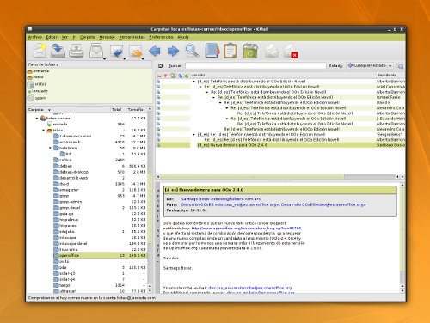Open the Cualquier estado status dropdown

(370, 66)
